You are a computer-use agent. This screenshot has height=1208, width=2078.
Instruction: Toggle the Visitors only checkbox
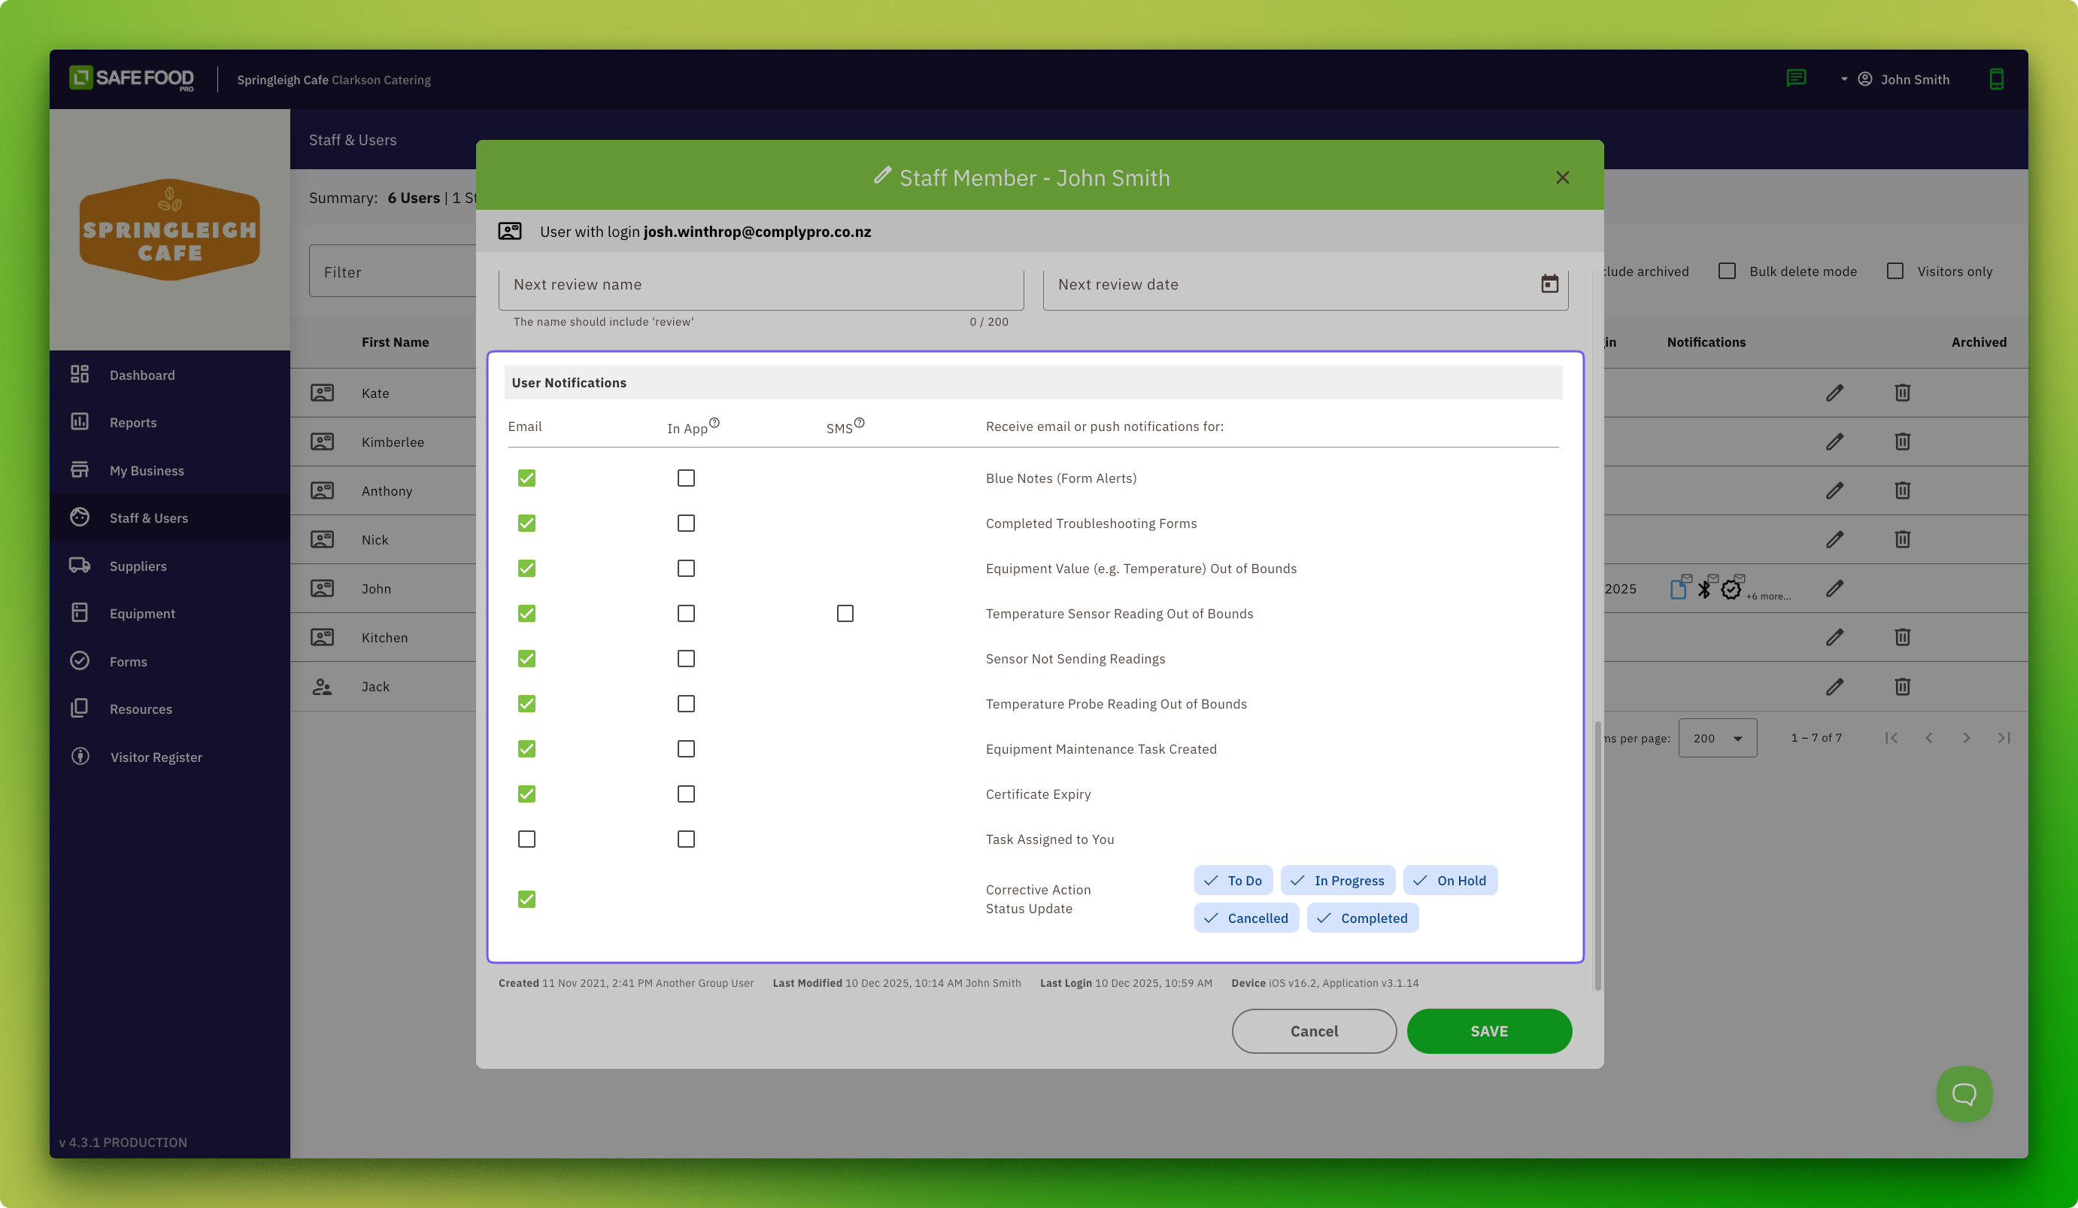coord(1895,272)
